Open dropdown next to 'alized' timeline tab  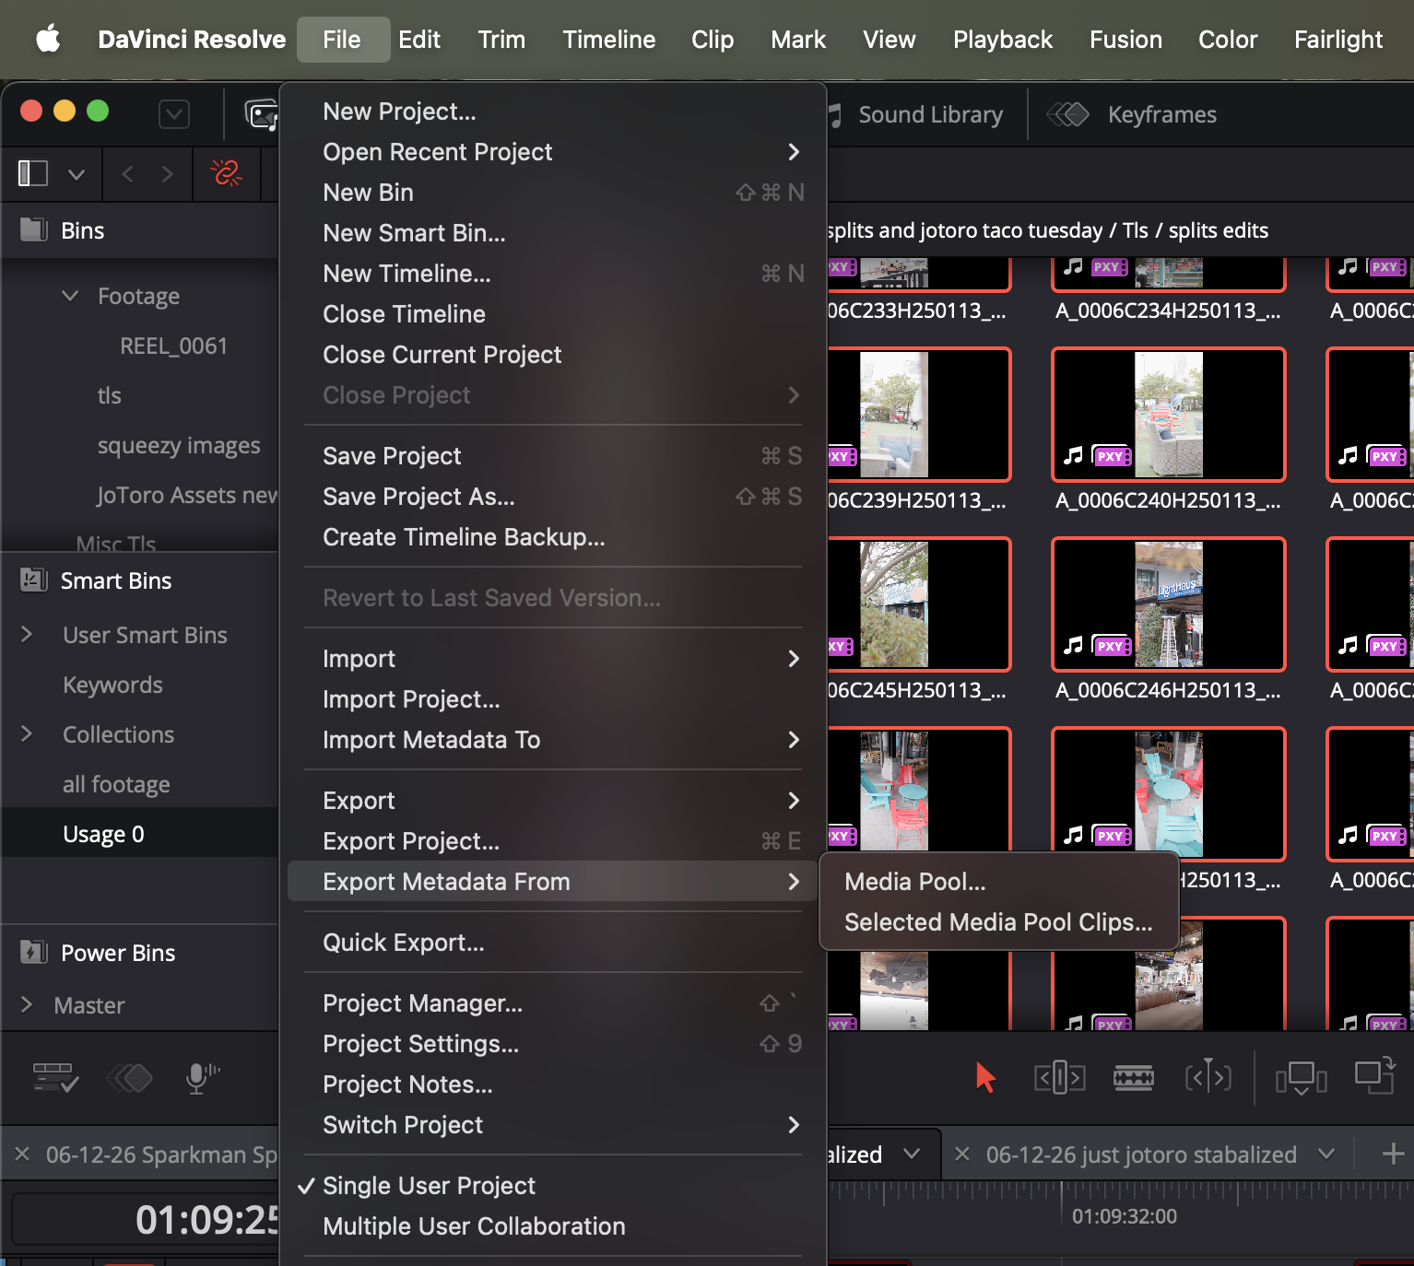pyautogui.click(x=912, y=1154)
